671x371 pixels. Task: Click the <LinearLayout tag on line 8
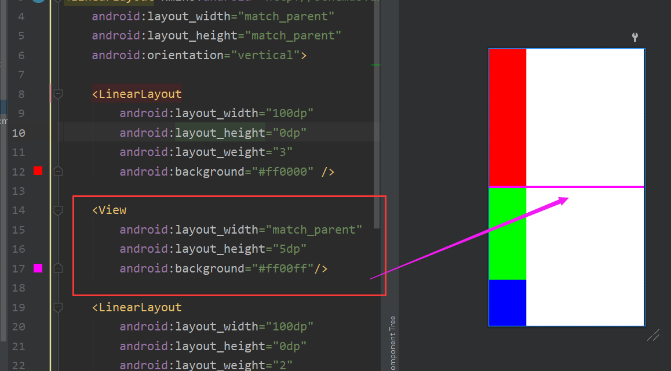pos(137,94)
